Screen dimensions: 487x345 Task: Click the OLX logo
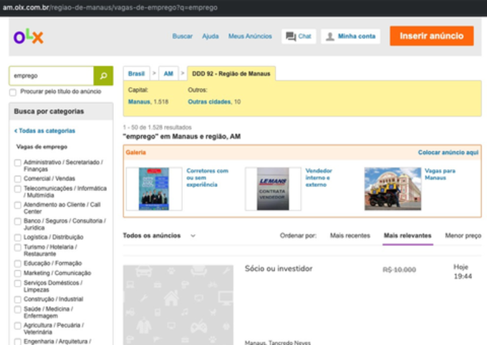coord(28,37)
